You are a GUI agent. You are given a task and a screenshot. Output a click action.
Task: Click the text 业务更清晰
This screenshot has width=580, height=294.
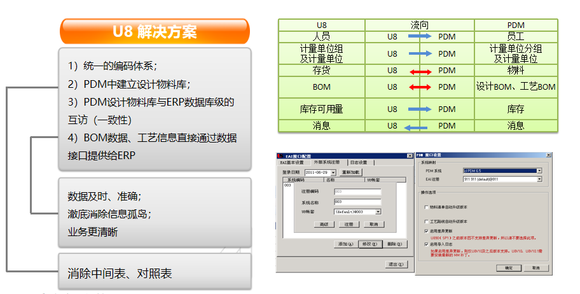tap(92, 232)
